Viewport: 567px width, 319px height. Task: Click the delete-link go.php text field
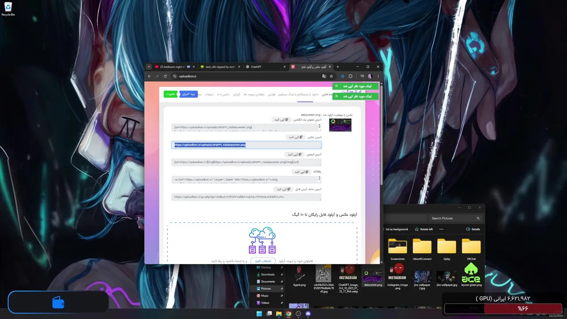(x=246, y=197)
